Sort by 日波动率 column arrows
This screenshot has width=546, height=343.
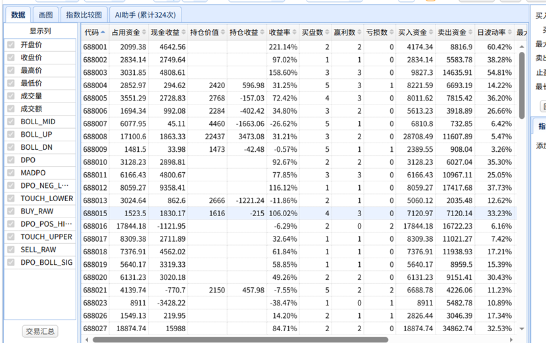[510, 32]
